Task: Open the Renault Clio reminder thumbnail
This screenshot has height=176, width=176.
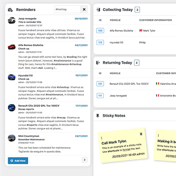Action: (12, 108)
